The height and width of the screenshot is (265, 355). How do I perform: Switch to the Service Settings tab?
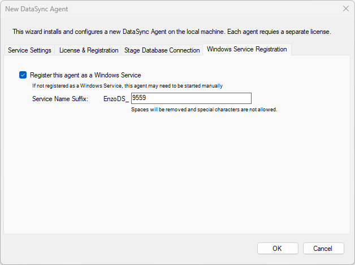pyautogui.click(x=29, y=50)
